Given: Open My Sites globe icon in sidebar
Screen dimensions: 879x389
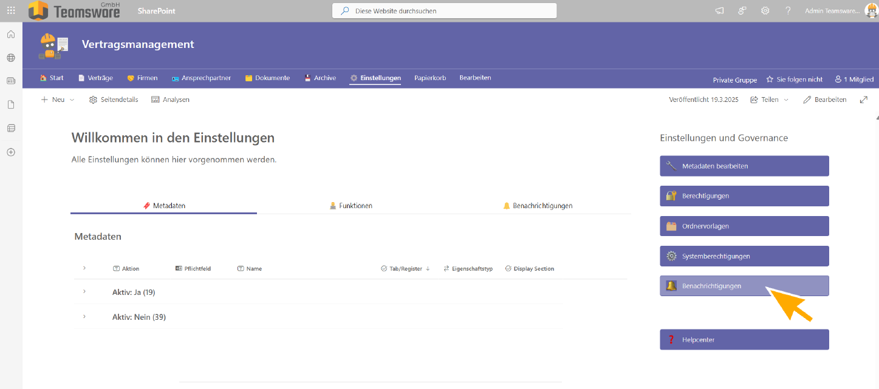Looking at the screenshot, I should click(11, 58).
